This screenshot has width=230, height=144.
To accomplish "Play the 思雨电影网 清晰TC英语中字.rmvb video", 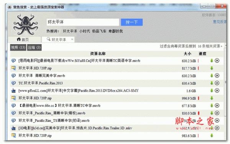I will (x=217, y=60).
